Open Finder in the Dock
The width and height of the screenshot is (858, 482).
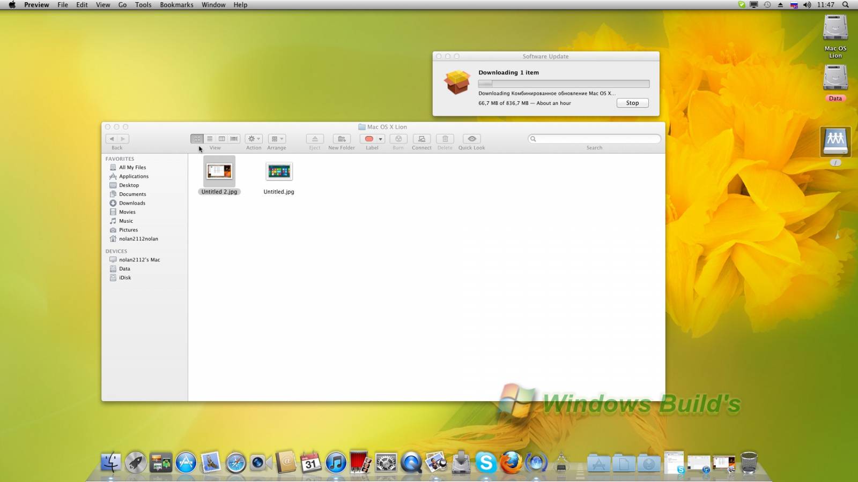point(111,463)
